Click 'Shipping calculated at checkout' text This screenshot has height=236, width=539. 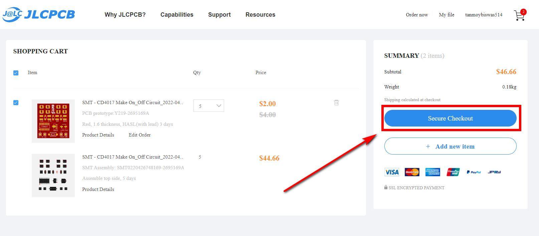point(412,100)
